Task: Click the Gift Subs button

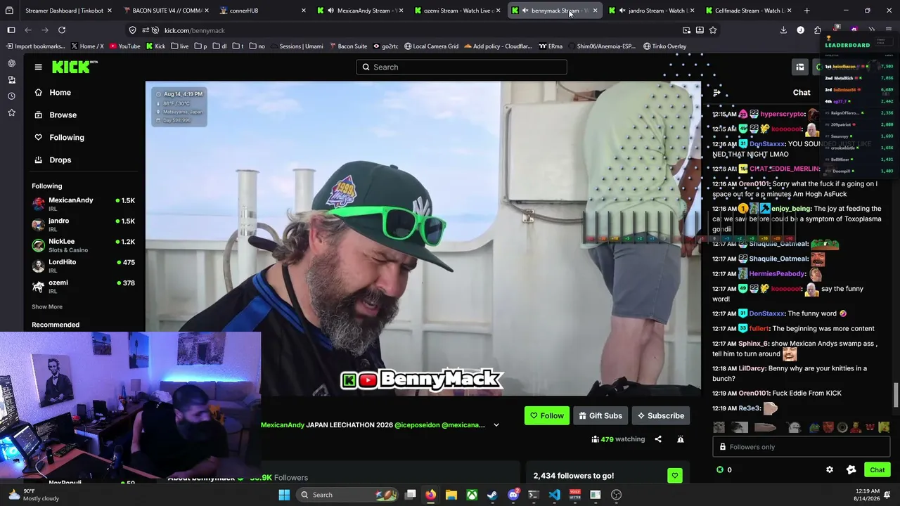Action: (x=600, y=415)
